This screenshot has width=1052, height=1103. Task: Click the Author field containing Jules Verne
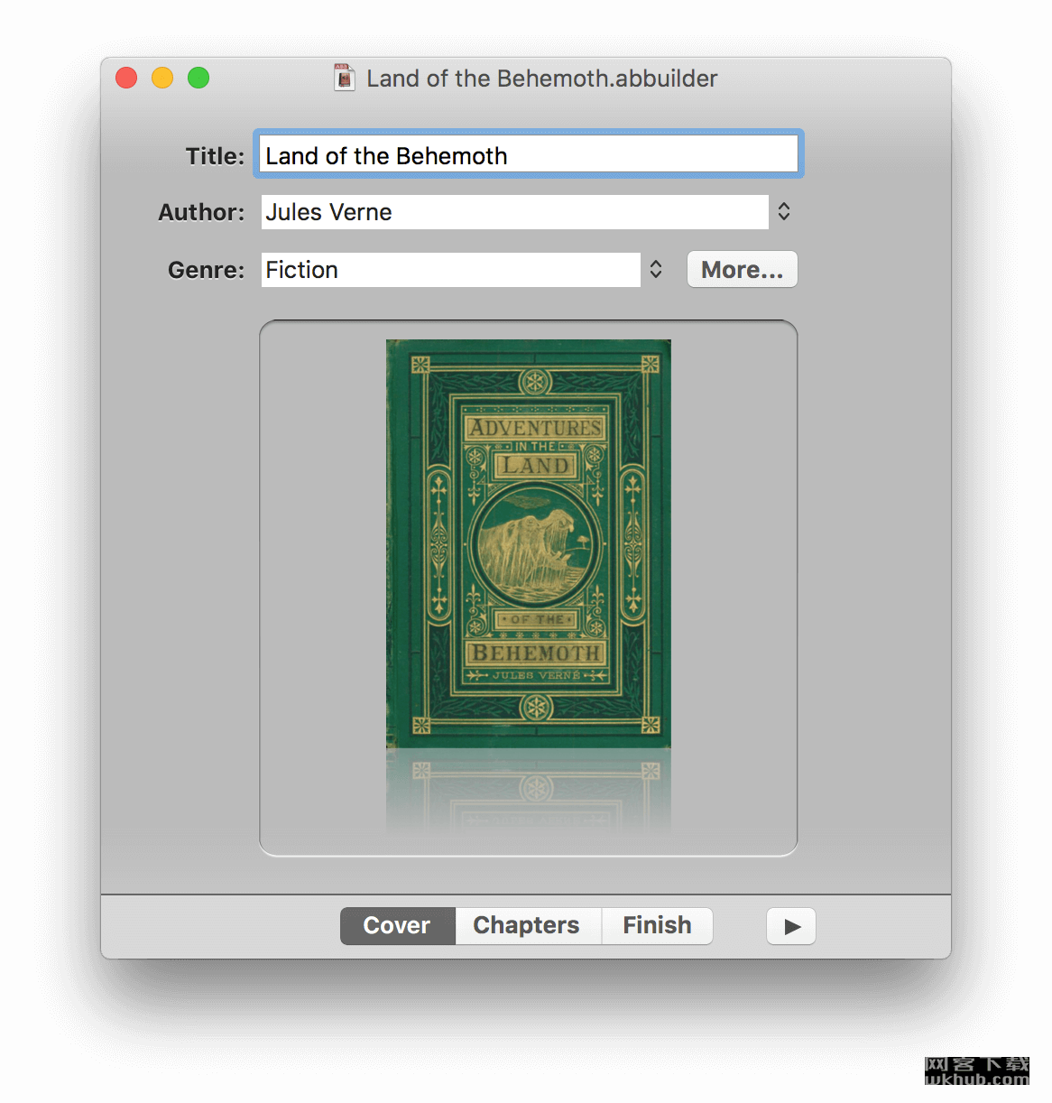pos(515,212)
